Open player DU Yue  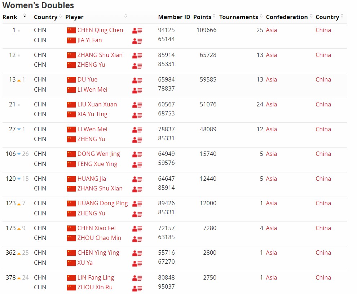point(87,79)
